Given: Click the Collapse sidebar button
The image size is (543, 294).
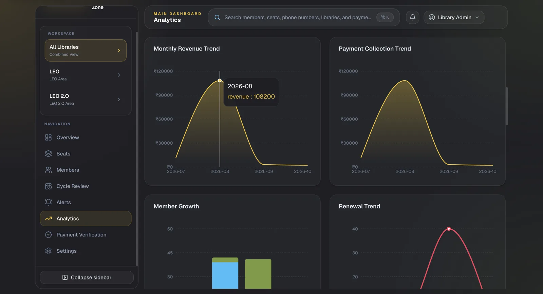Looking at the screenshot, I should (87, 277).
